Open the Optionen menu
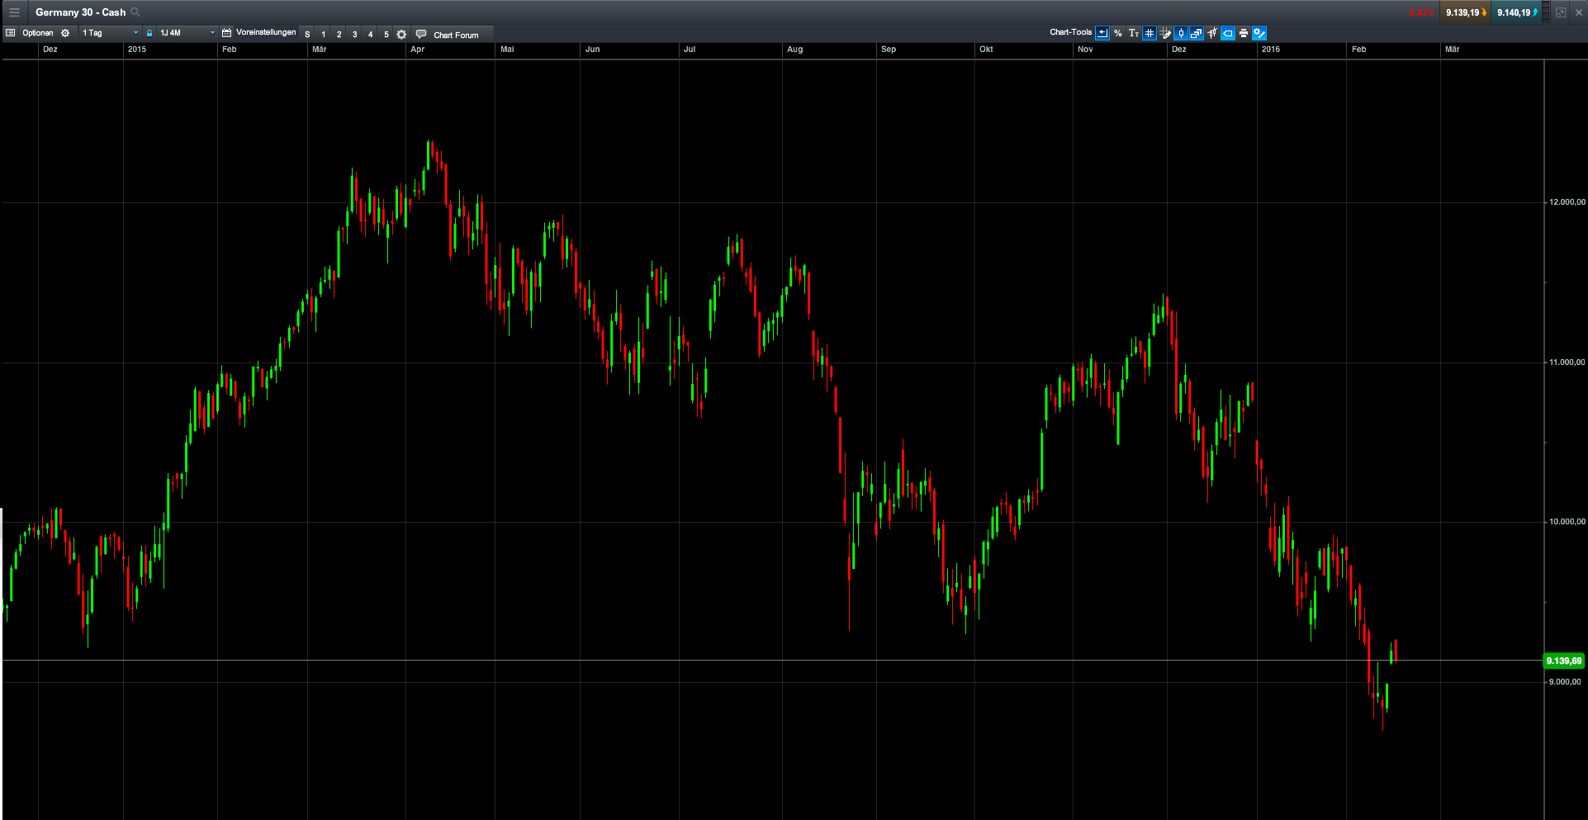 [38, 33]
